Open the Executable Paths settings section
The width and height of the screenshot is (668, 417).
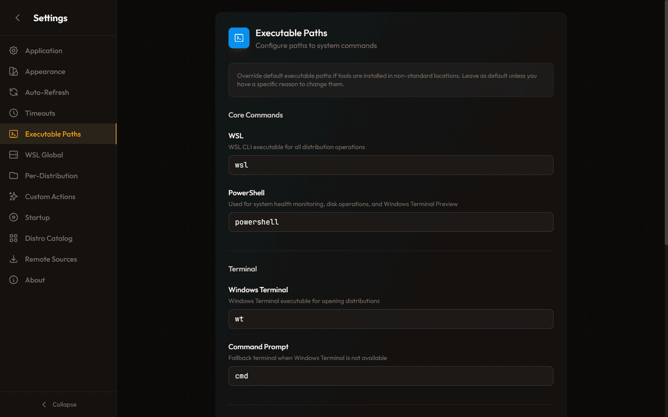click(x=53, y=134)
